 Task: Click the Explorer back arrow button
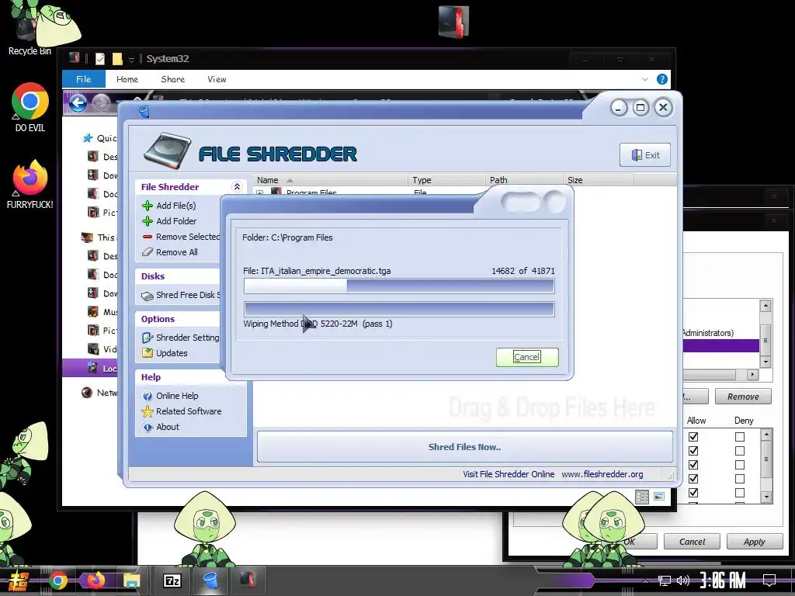(x=78, y=103)
